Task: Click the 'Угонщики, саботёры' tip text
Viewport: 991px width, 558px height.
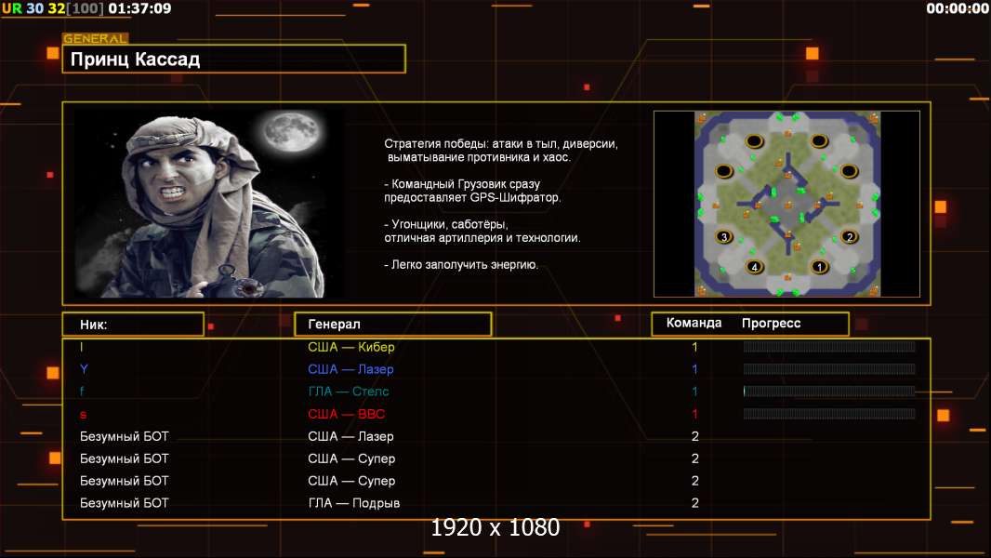Action: pyautogui.click(x=482, y=232)
